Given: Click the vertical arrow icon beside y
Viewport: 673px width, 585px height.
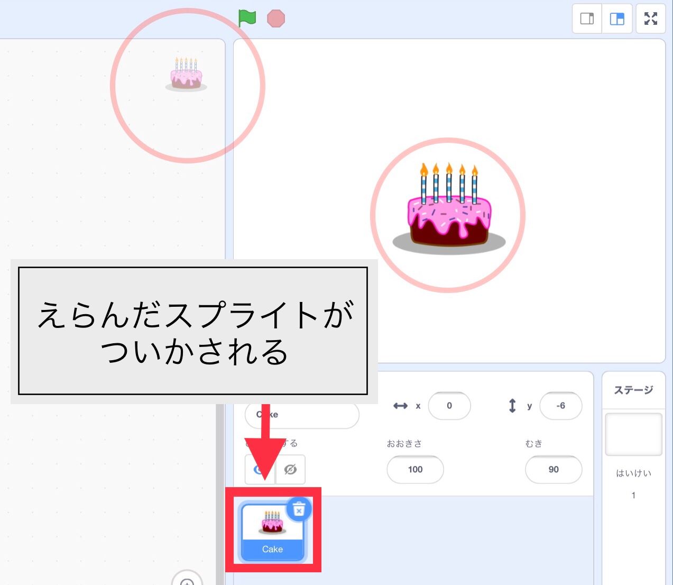Looking at the screenshot, I should click(512, 406).
